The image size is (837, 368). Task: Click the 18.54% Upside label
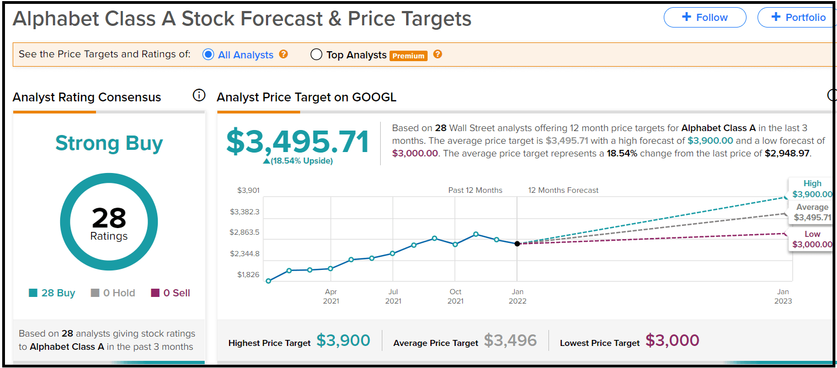pyautogui.click(x=298, y=161)
